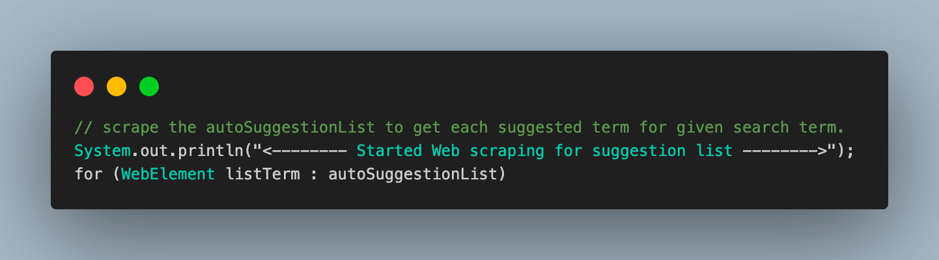
Task: Click the left arrow "<--------" in the string
Action: point(305,151)
